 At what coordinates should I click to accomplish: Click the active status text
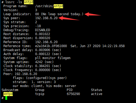pyautogui.click(x=97, y=94)
